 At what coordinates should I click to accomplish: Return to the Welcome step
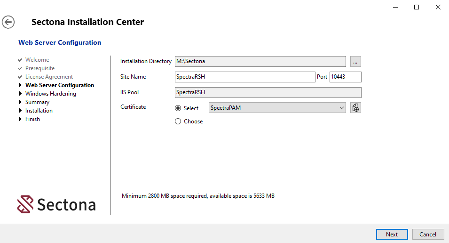pyautogui.click(x=37, y=60)
